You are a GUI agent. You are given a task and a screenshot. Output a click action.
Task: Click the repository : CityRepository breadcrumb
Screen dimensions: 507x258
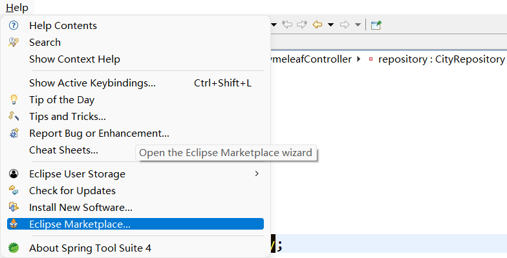(x=440, y=59)
